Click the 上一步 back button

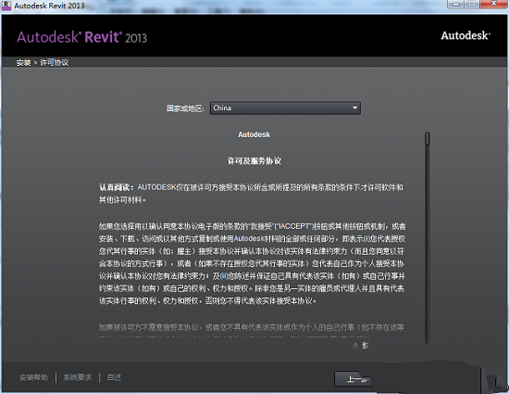pos(353,379)
